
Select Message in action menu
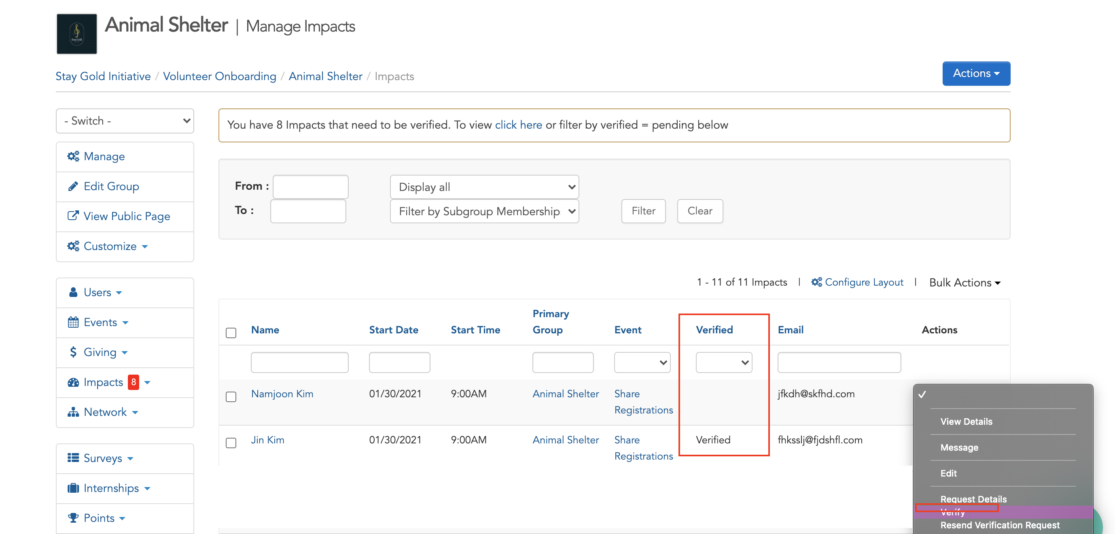[x=959, y=447]
